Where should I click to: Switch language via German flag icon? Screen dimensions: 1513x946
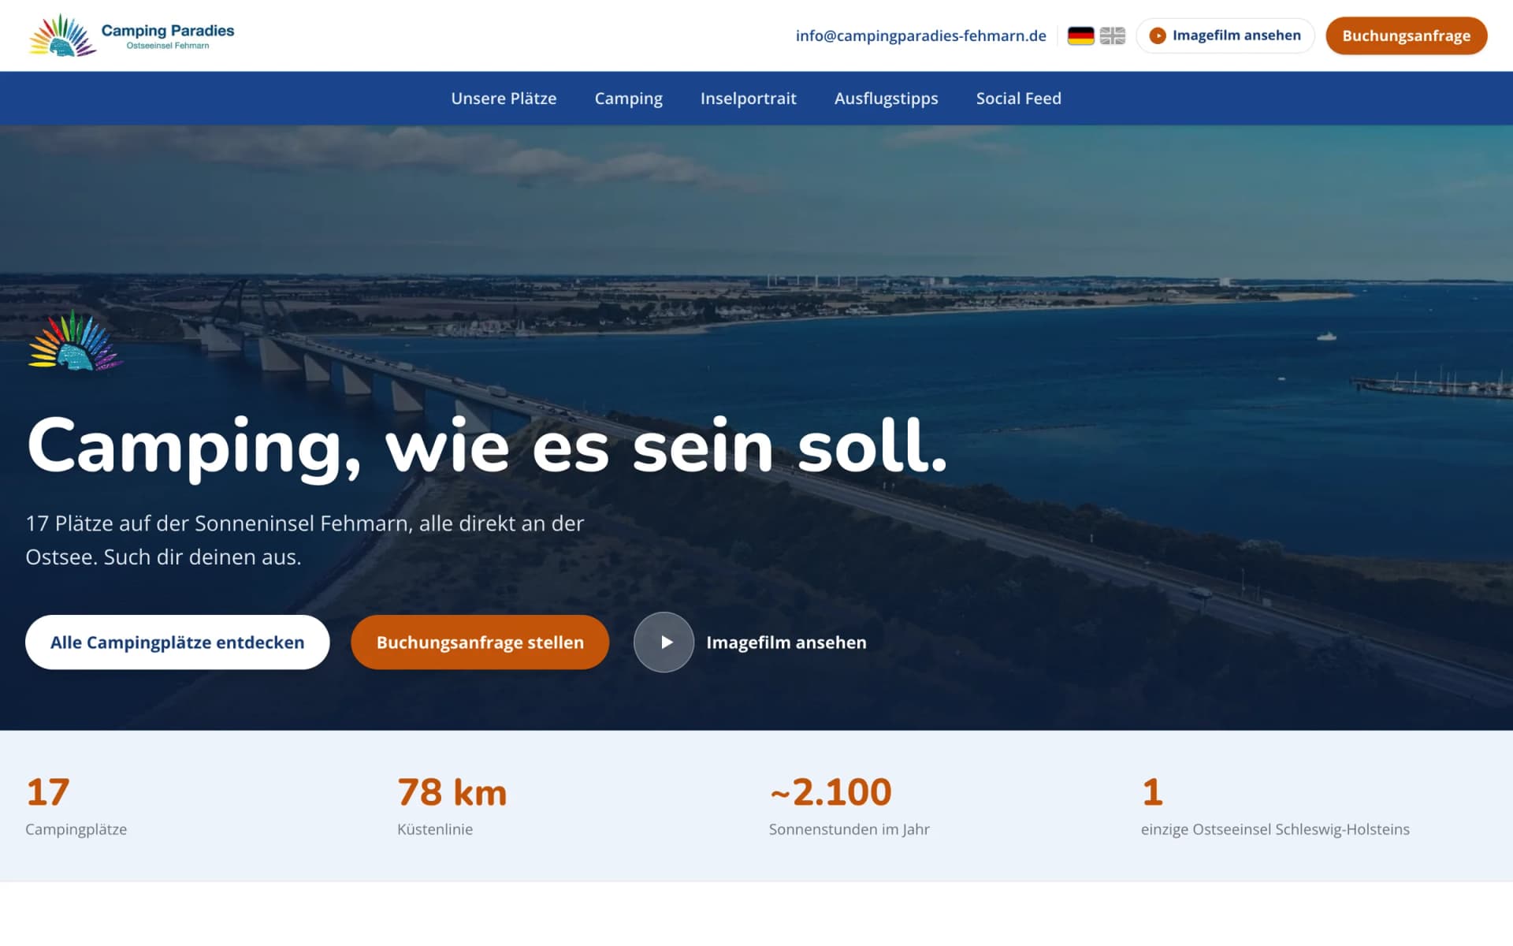(1080, 35)
